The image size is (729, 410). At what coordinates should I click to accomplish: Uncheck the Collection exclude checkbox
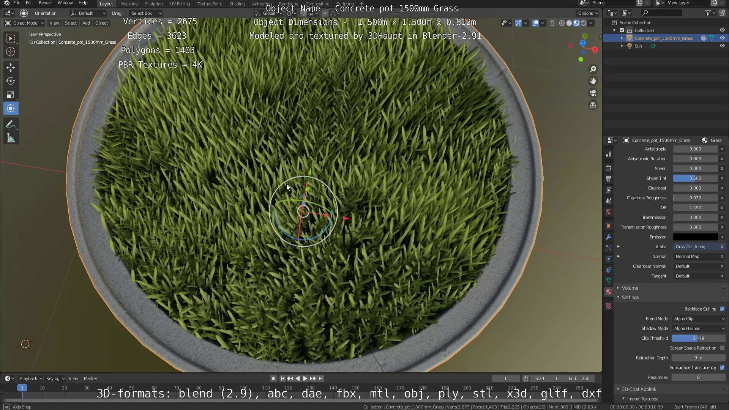click(622, 30)
